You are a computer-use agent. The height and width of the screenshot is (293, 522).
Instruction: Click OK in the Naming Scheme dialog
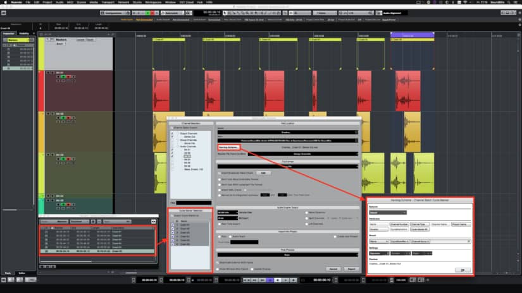(x=463, y=270)
